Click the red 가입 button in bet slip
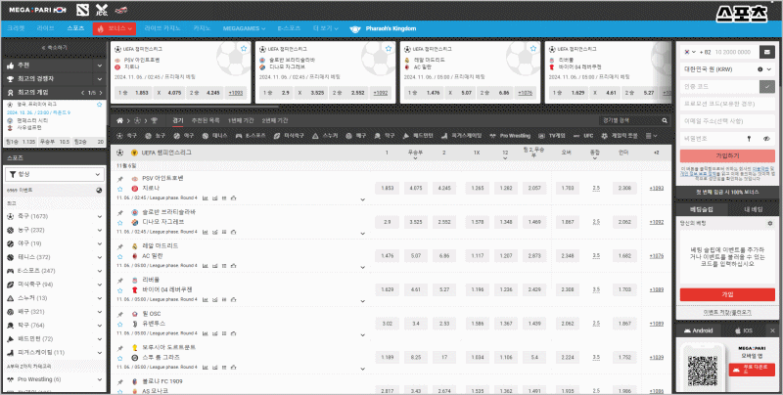The width and height of the screenshot is (783, 395). point(727,294)
